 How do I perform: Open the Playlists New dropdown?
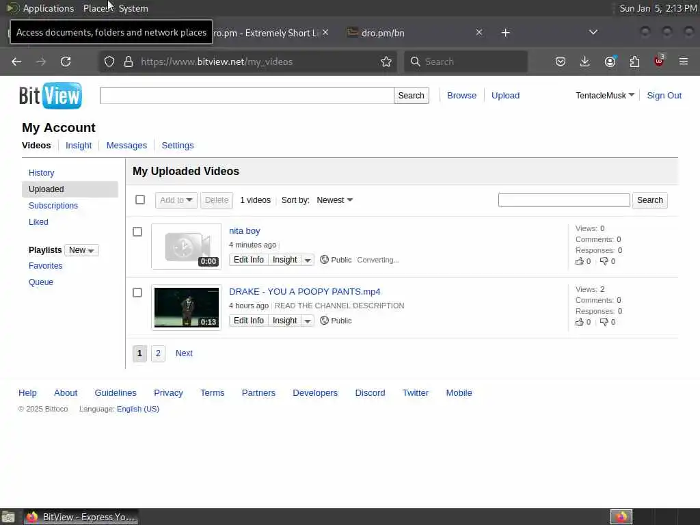81,250
